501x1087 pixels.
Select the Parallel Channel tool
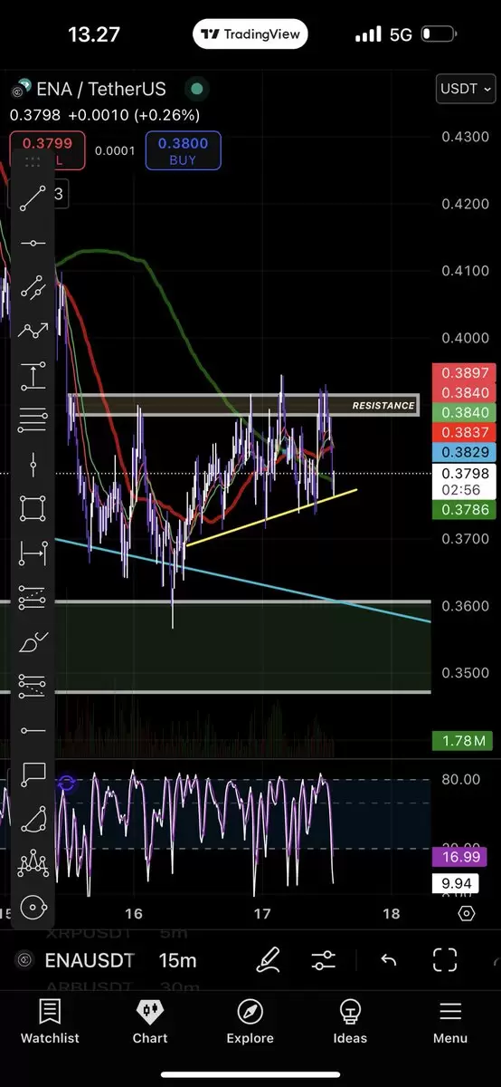coord(33,287)
